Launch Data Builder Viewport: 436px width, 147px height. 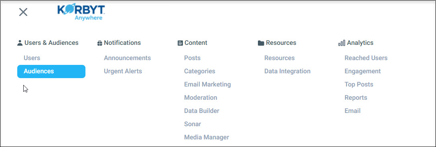tap(202, 111)
